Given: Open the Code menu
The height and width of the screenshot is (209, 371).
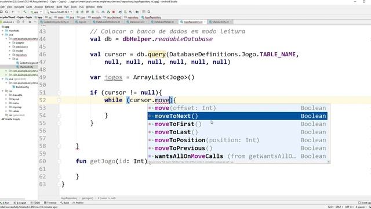Looking at the screenshot, I should pos(29,7).
